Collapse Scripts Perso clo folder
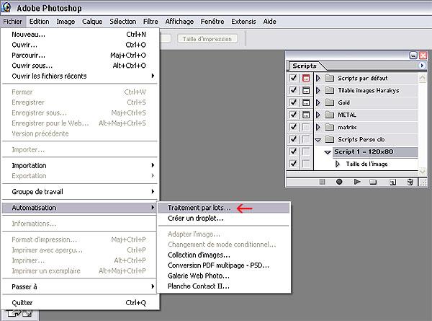Viewport: 432px width, 321px height. pos(318,140)
